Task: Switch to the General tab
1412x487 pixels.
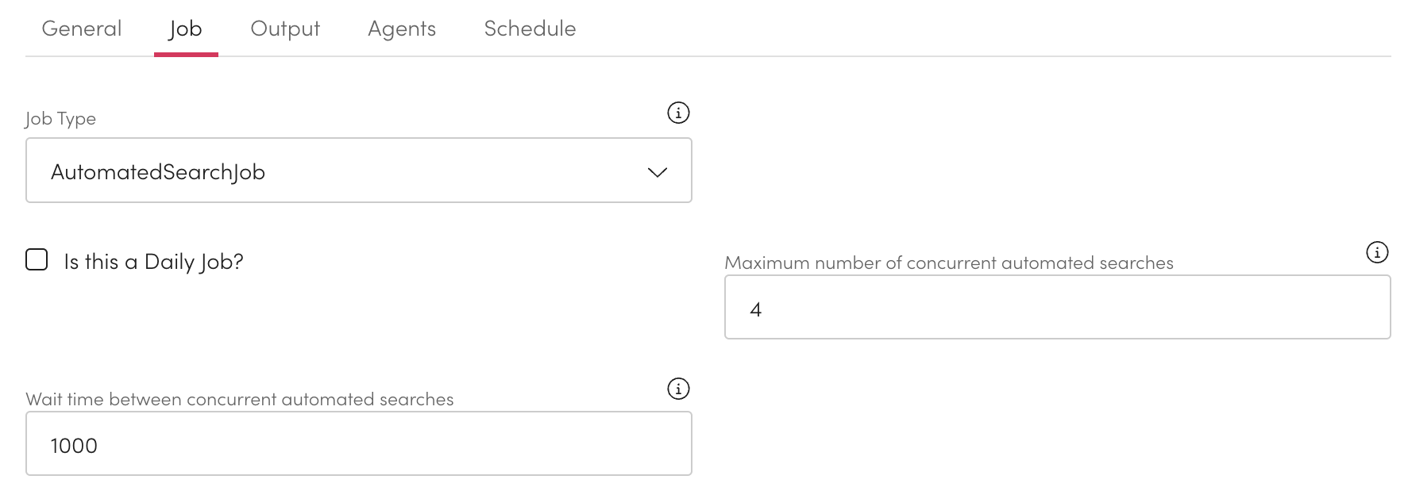Action: (x=82, y=29)
